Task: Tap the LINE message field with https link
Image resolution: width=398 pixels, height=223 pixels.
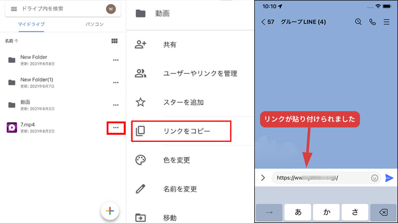Action: tap(326, 178)
